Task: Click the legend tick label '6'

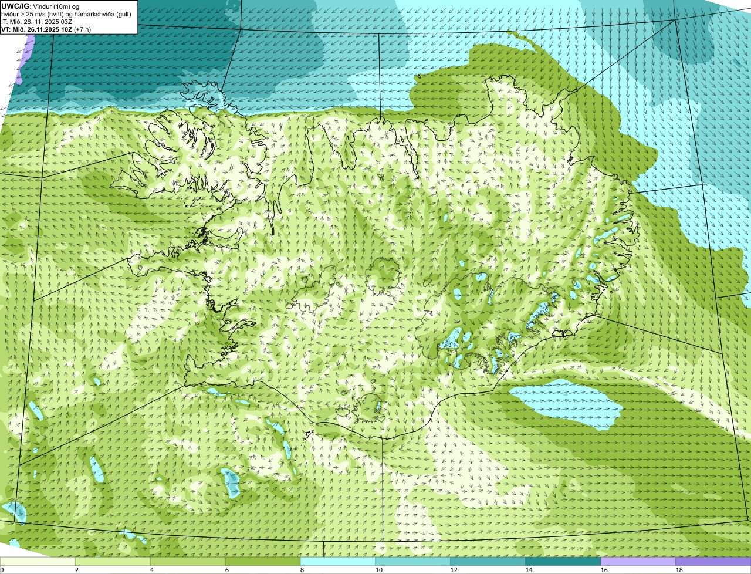Action: click(227, 570)
